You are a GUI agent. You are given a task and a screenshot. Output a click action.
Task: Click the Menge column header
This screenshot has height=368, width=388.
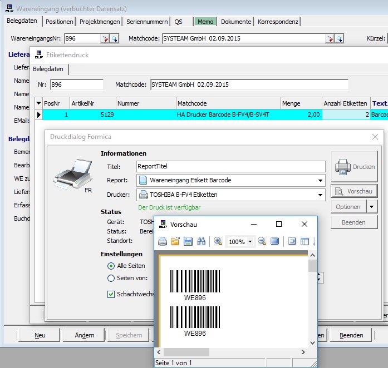pos(301,103)
